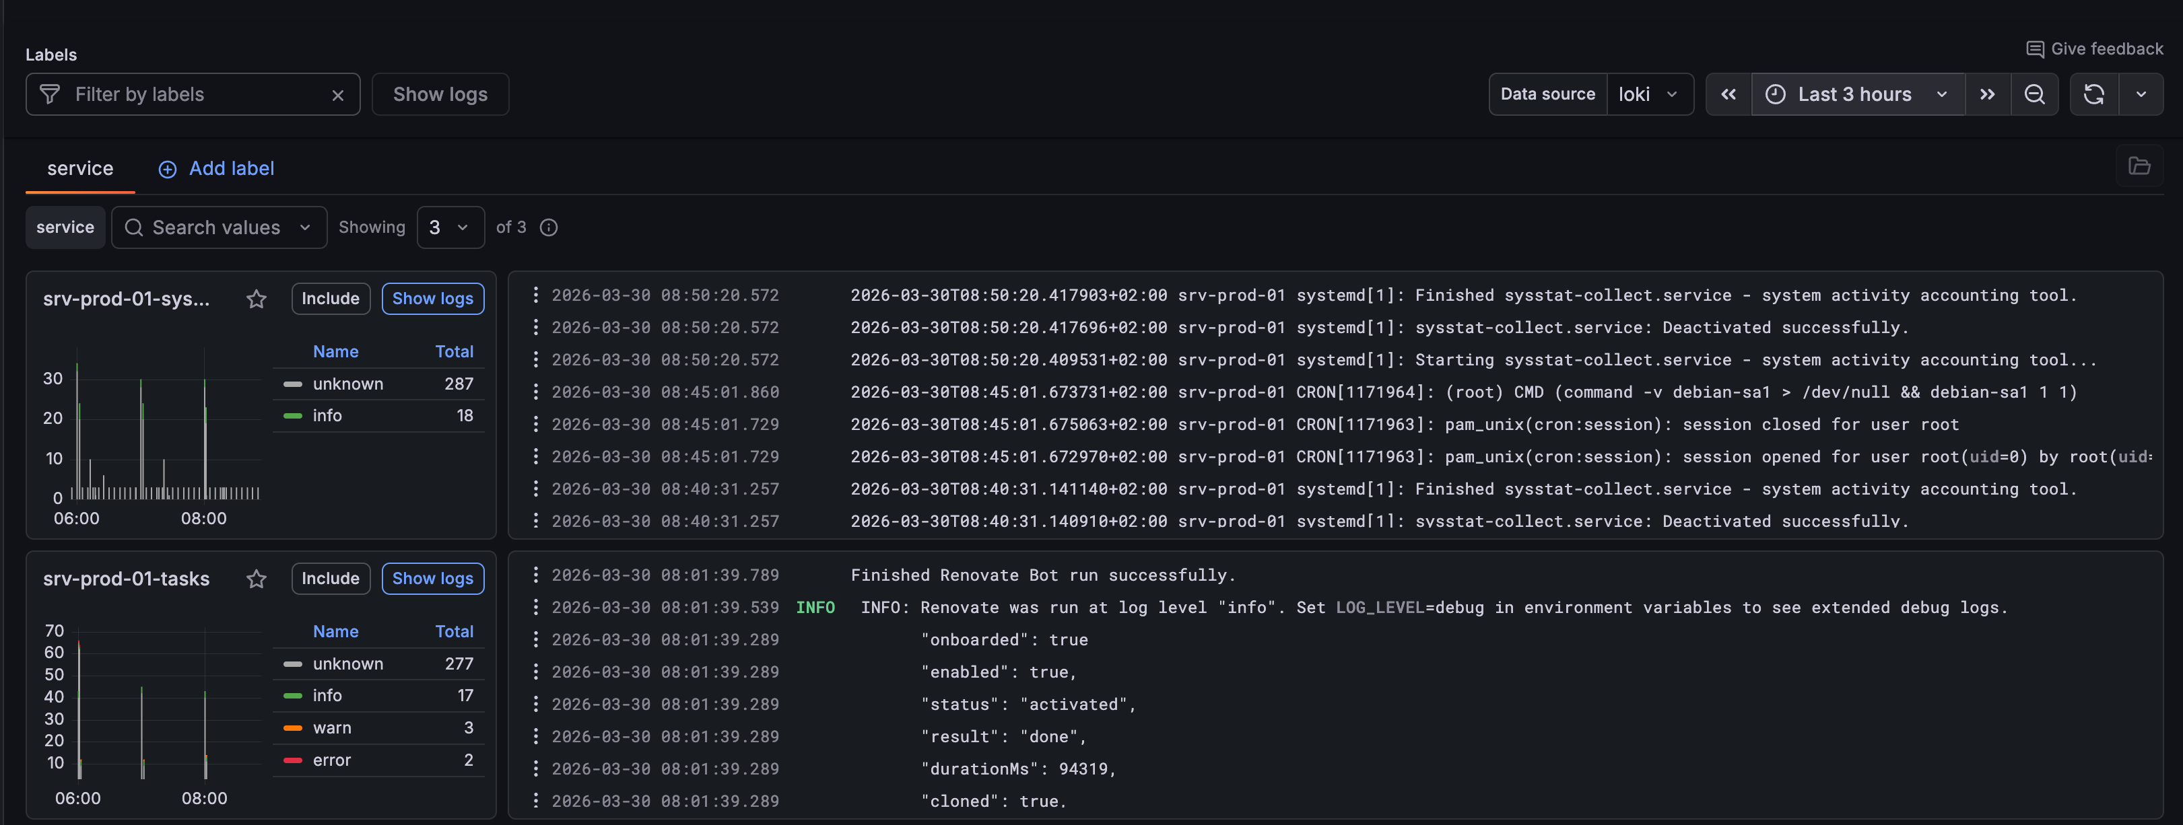Click the Give feedback icon
The height and width of the screenshot is (825, 2183).
tap(2036, 49)
